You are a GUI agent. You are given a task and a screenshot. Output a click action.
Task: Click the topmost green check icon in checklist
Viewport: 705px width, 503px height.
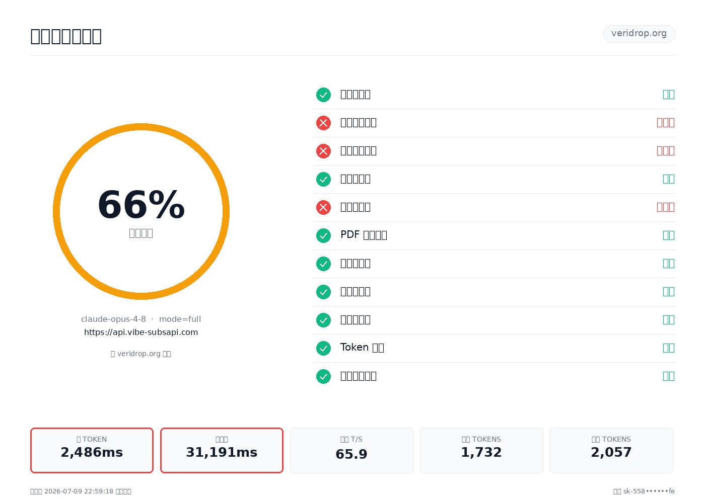click(x=323, y=95)
